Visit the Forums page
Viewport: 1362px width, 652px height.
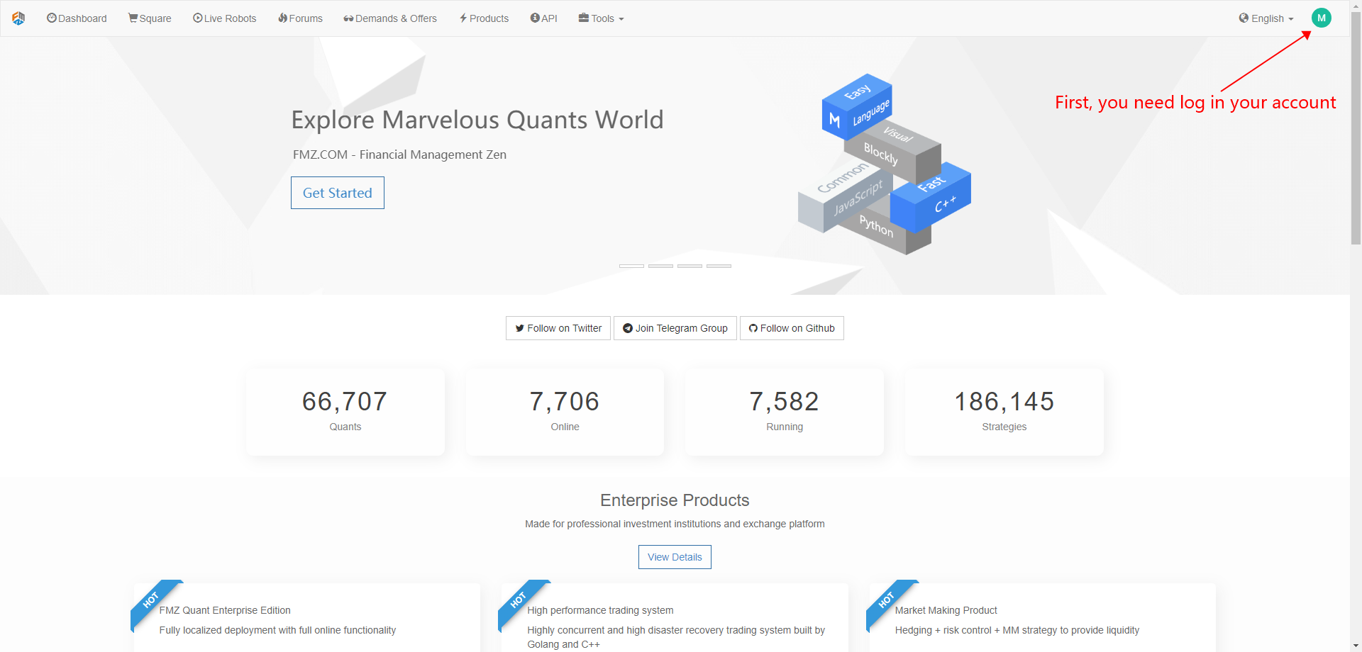click(x=300, y=18)
